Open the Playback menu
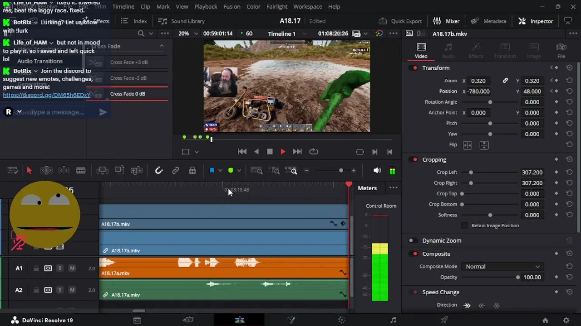The height and width of the screenshot is (326, 581). pos(206,7)
